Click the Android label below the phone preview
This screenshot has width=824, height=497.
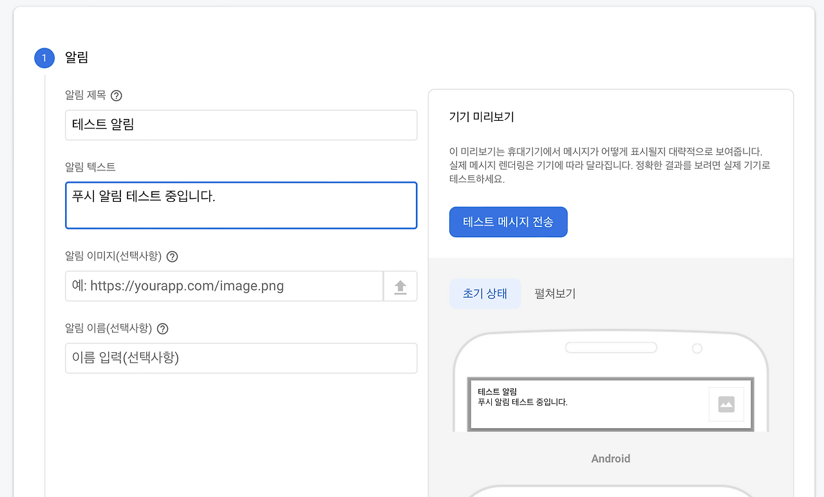coord(610,458)
